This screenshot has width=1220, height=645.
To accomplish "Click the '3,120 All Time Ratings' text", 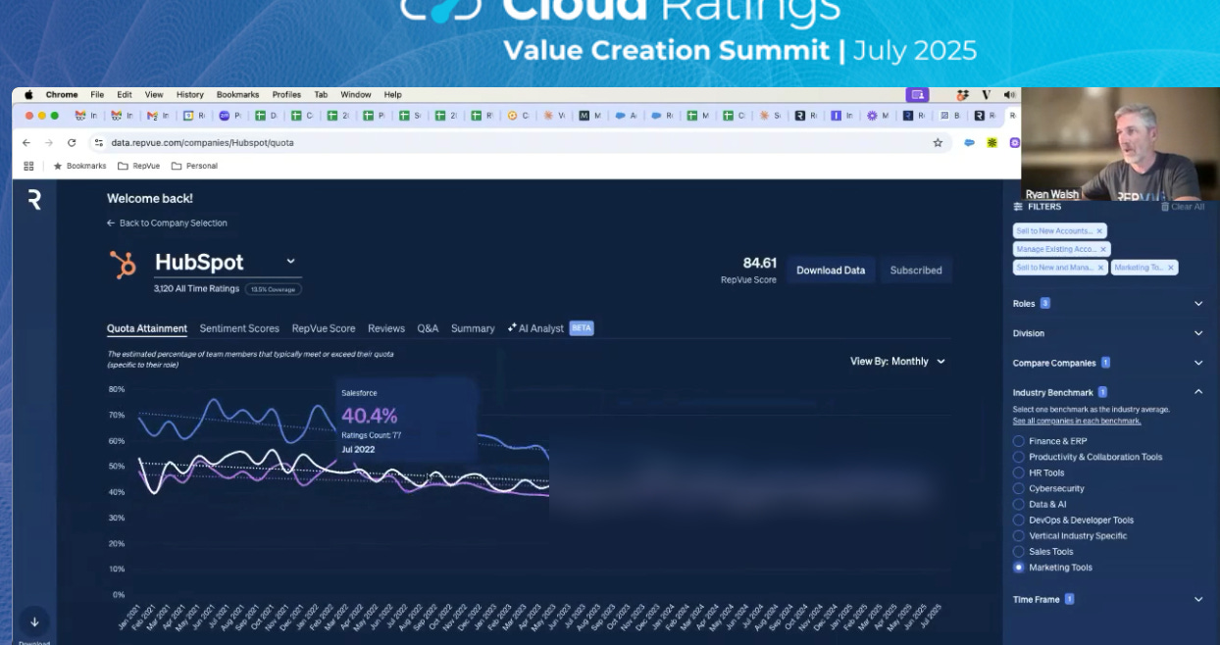I will [x=197, y=289].
